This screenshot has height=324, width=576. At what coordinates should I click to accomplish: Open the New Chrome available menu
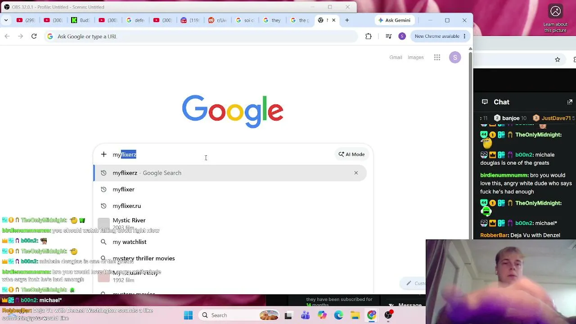pyautogui.click(x=441, y=36)
